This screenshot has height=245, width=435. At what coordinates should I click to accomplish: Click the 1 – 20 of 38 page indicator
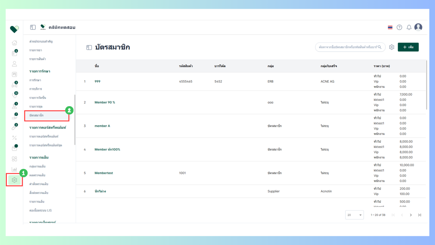click(378, 215)
